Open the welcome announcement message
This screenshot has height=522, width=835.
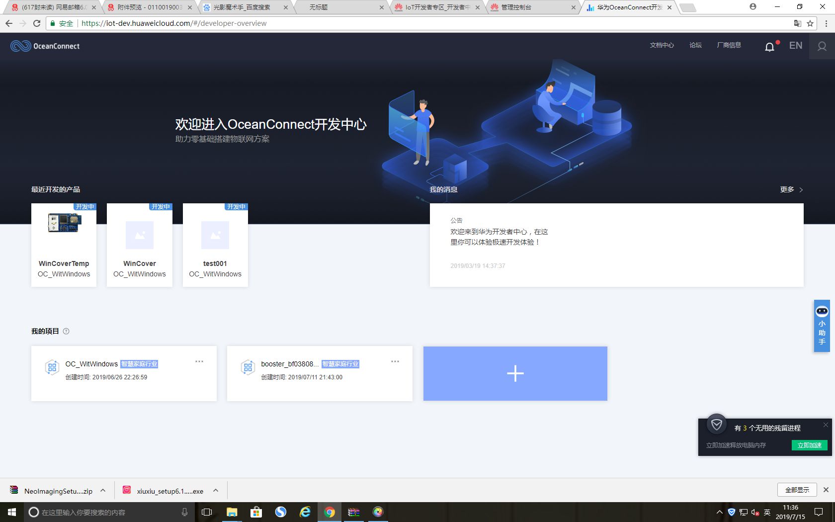point(616,245)
